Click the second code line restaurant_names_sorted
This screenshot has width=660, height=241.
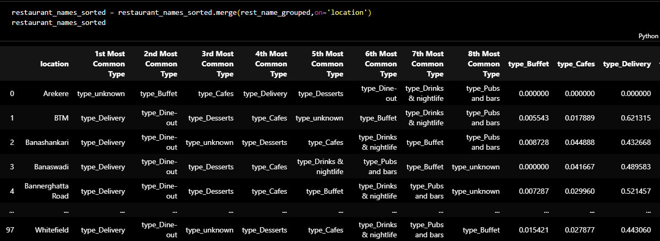58,23
